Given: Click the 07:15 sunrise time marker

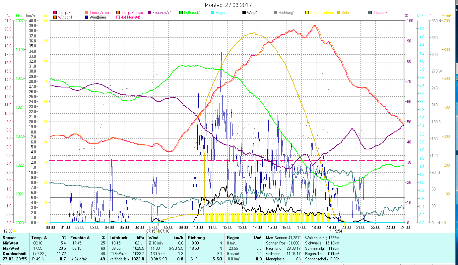Looking at the screenshot, I should pos(151,231).
